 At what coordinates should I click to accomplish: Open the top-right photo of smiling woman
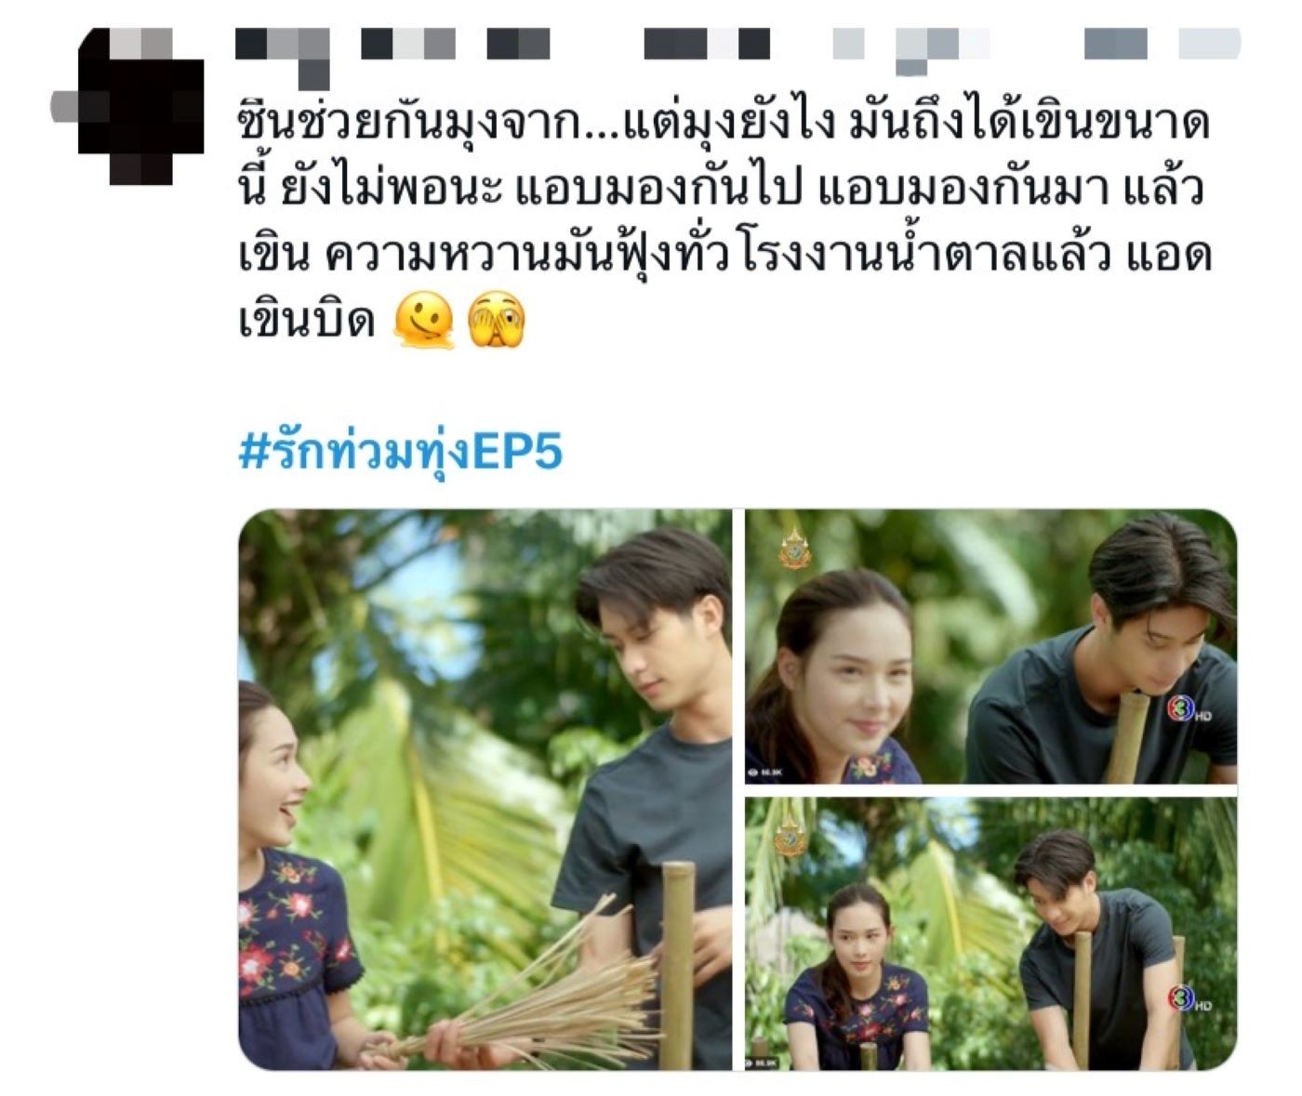pos(991,646)
